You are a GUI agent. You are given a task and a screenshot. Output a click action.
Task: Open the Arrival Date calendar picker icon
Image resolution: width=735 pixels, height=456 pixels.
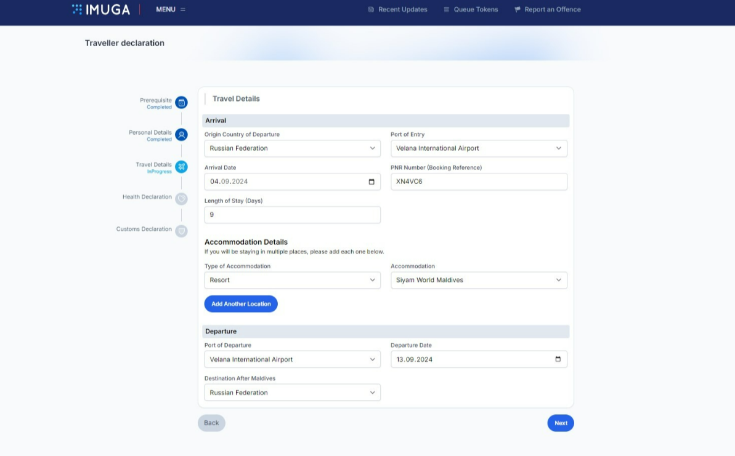coord(372,182)
